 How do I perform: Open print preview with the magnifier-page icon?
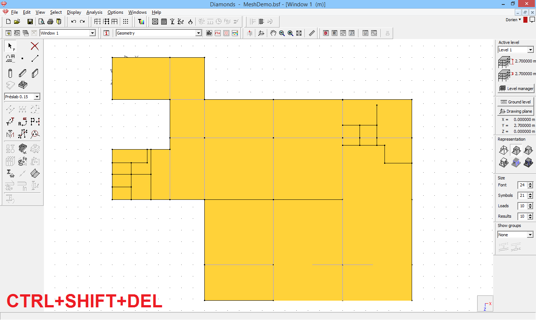[41, 22]
